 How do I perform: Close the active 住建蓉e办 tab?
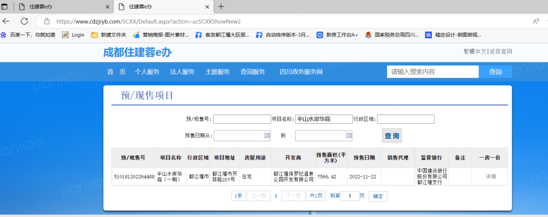tap(208, 7)
